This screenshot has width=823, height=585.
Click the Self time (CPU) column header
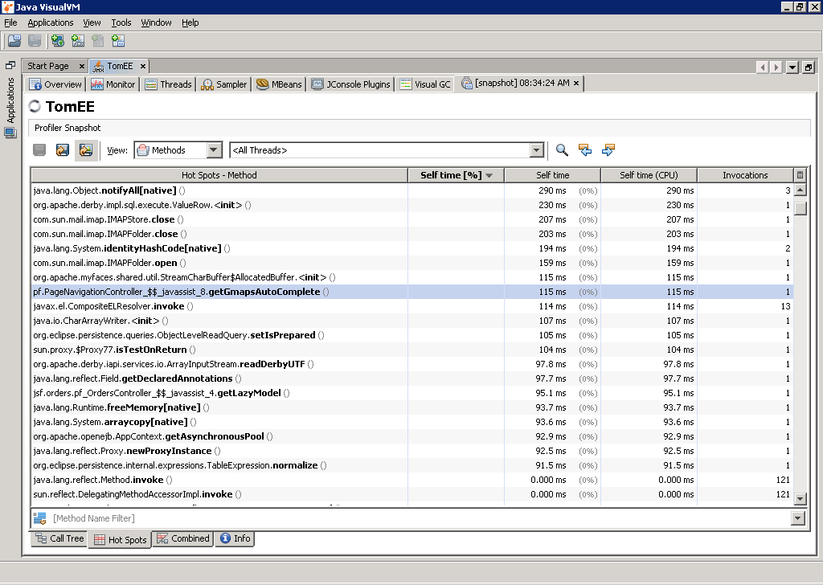pyautogui.click(x=649, y=175)
